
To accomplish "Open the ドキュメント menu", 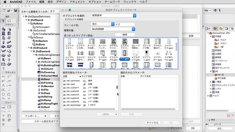I will [77, 2].
